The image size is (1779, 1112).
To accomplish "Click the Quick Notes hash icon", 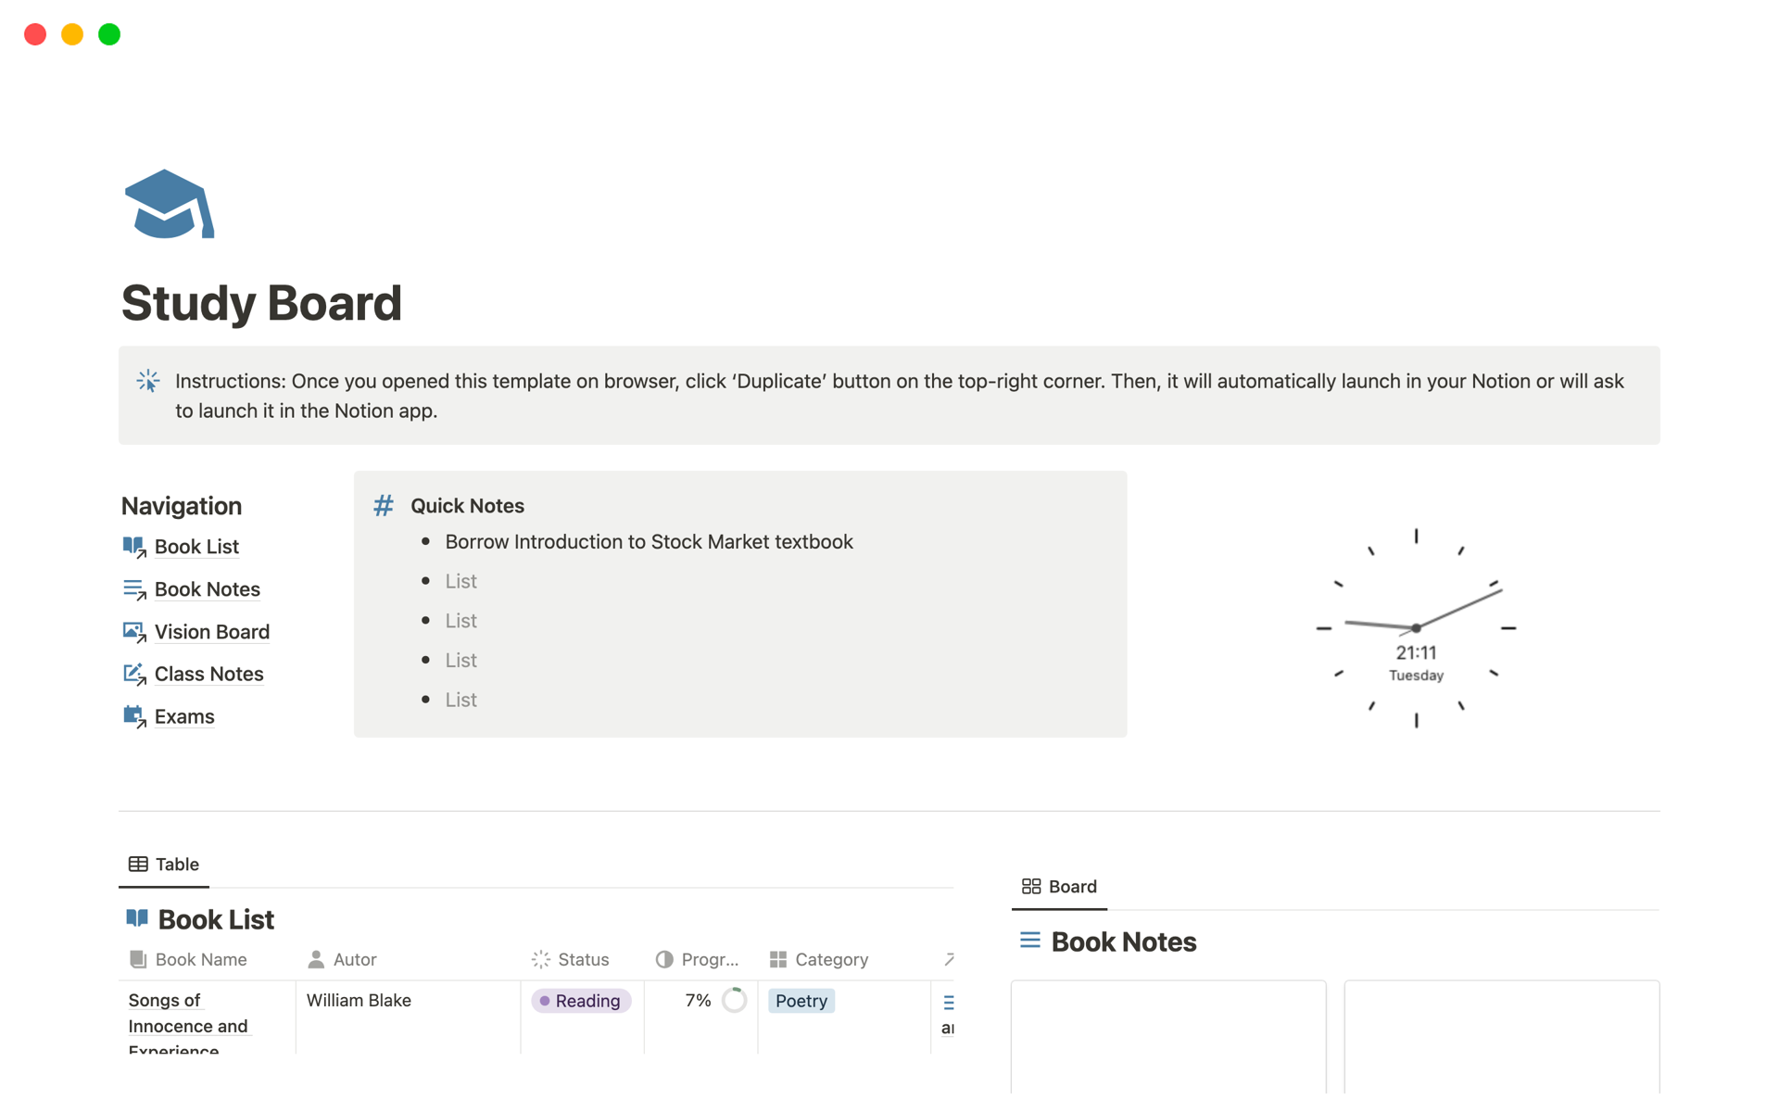I will [x=383, y=506].
